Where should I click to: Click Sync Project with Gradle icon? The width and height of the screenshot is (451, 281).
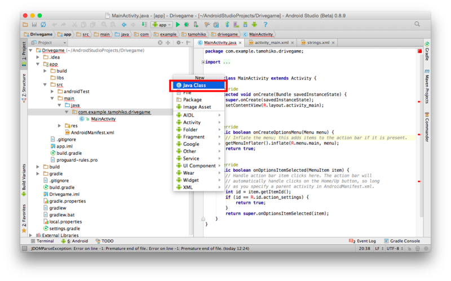227,25
